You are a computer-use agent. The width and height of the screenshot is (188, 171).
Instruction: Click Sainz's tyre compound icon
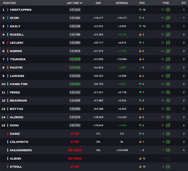[x=168, y=134]
